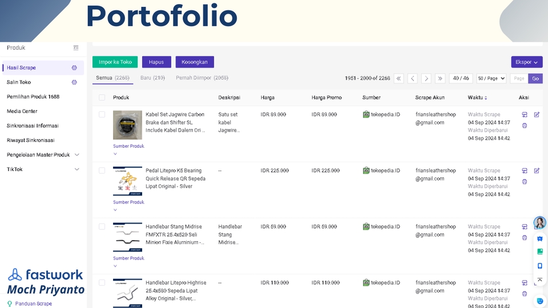Open the support agent avatar chat
548x308 pixels.
click(539, 222)
